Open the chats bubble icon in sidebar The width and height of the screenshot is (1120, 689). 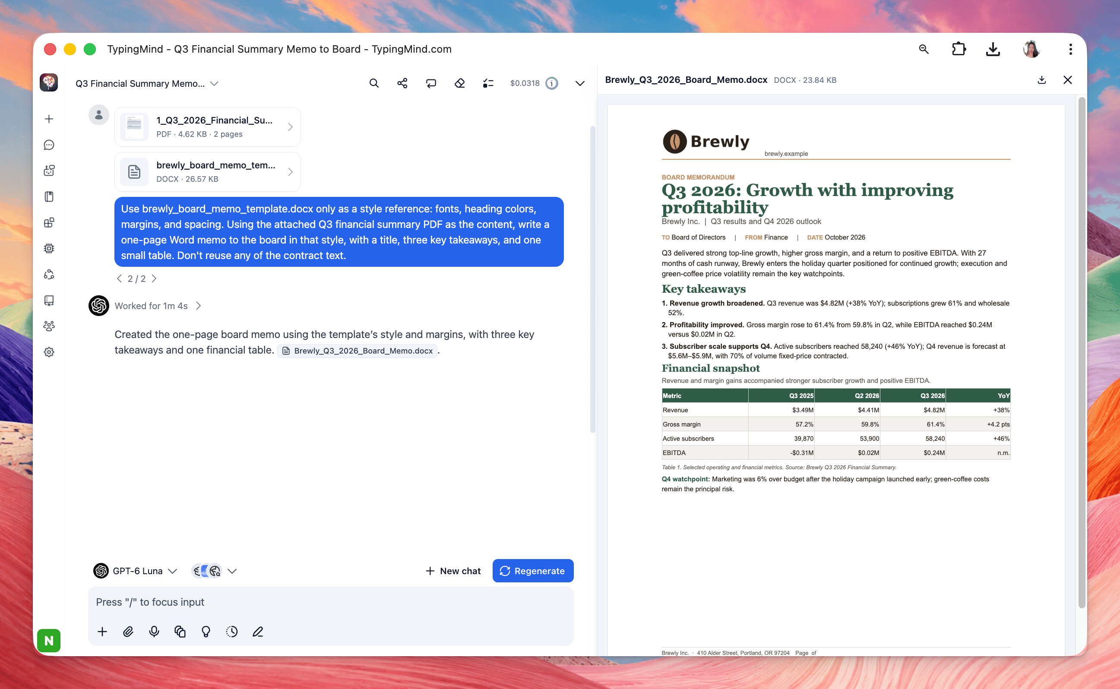point(49,145)
